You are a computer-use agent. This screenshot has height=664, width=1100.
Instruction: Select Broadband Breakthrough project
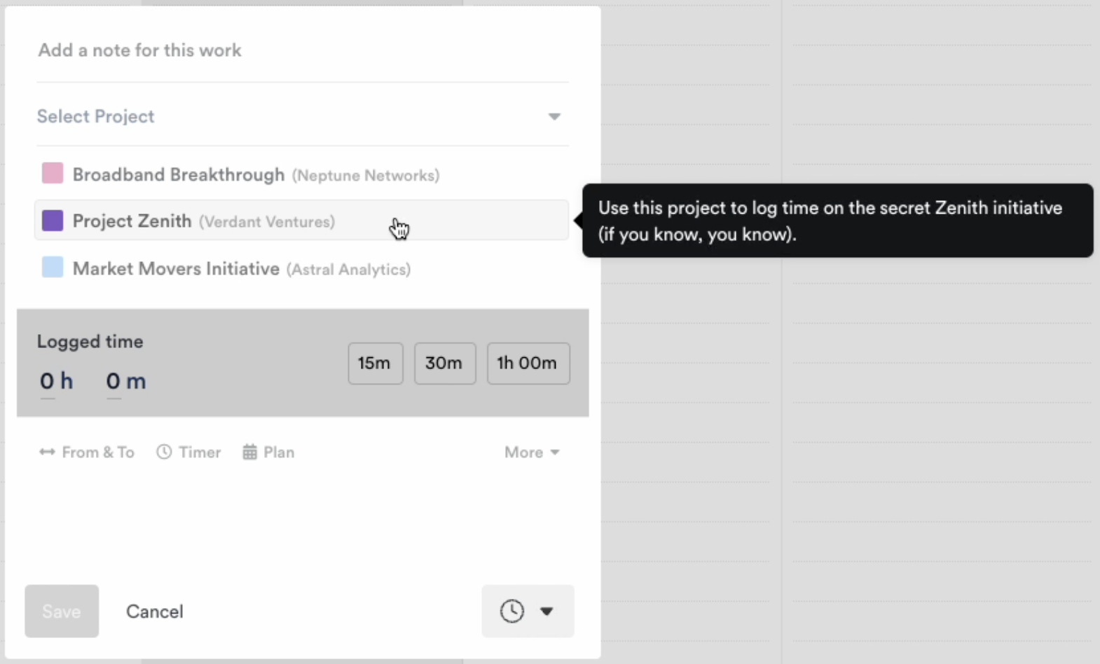click(179, 174)
